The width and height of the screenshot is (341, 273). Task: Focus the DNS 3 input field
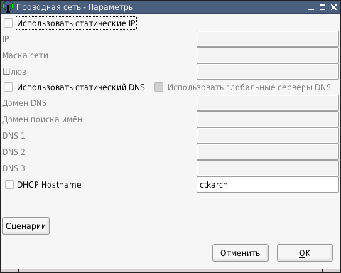point(268,168)
